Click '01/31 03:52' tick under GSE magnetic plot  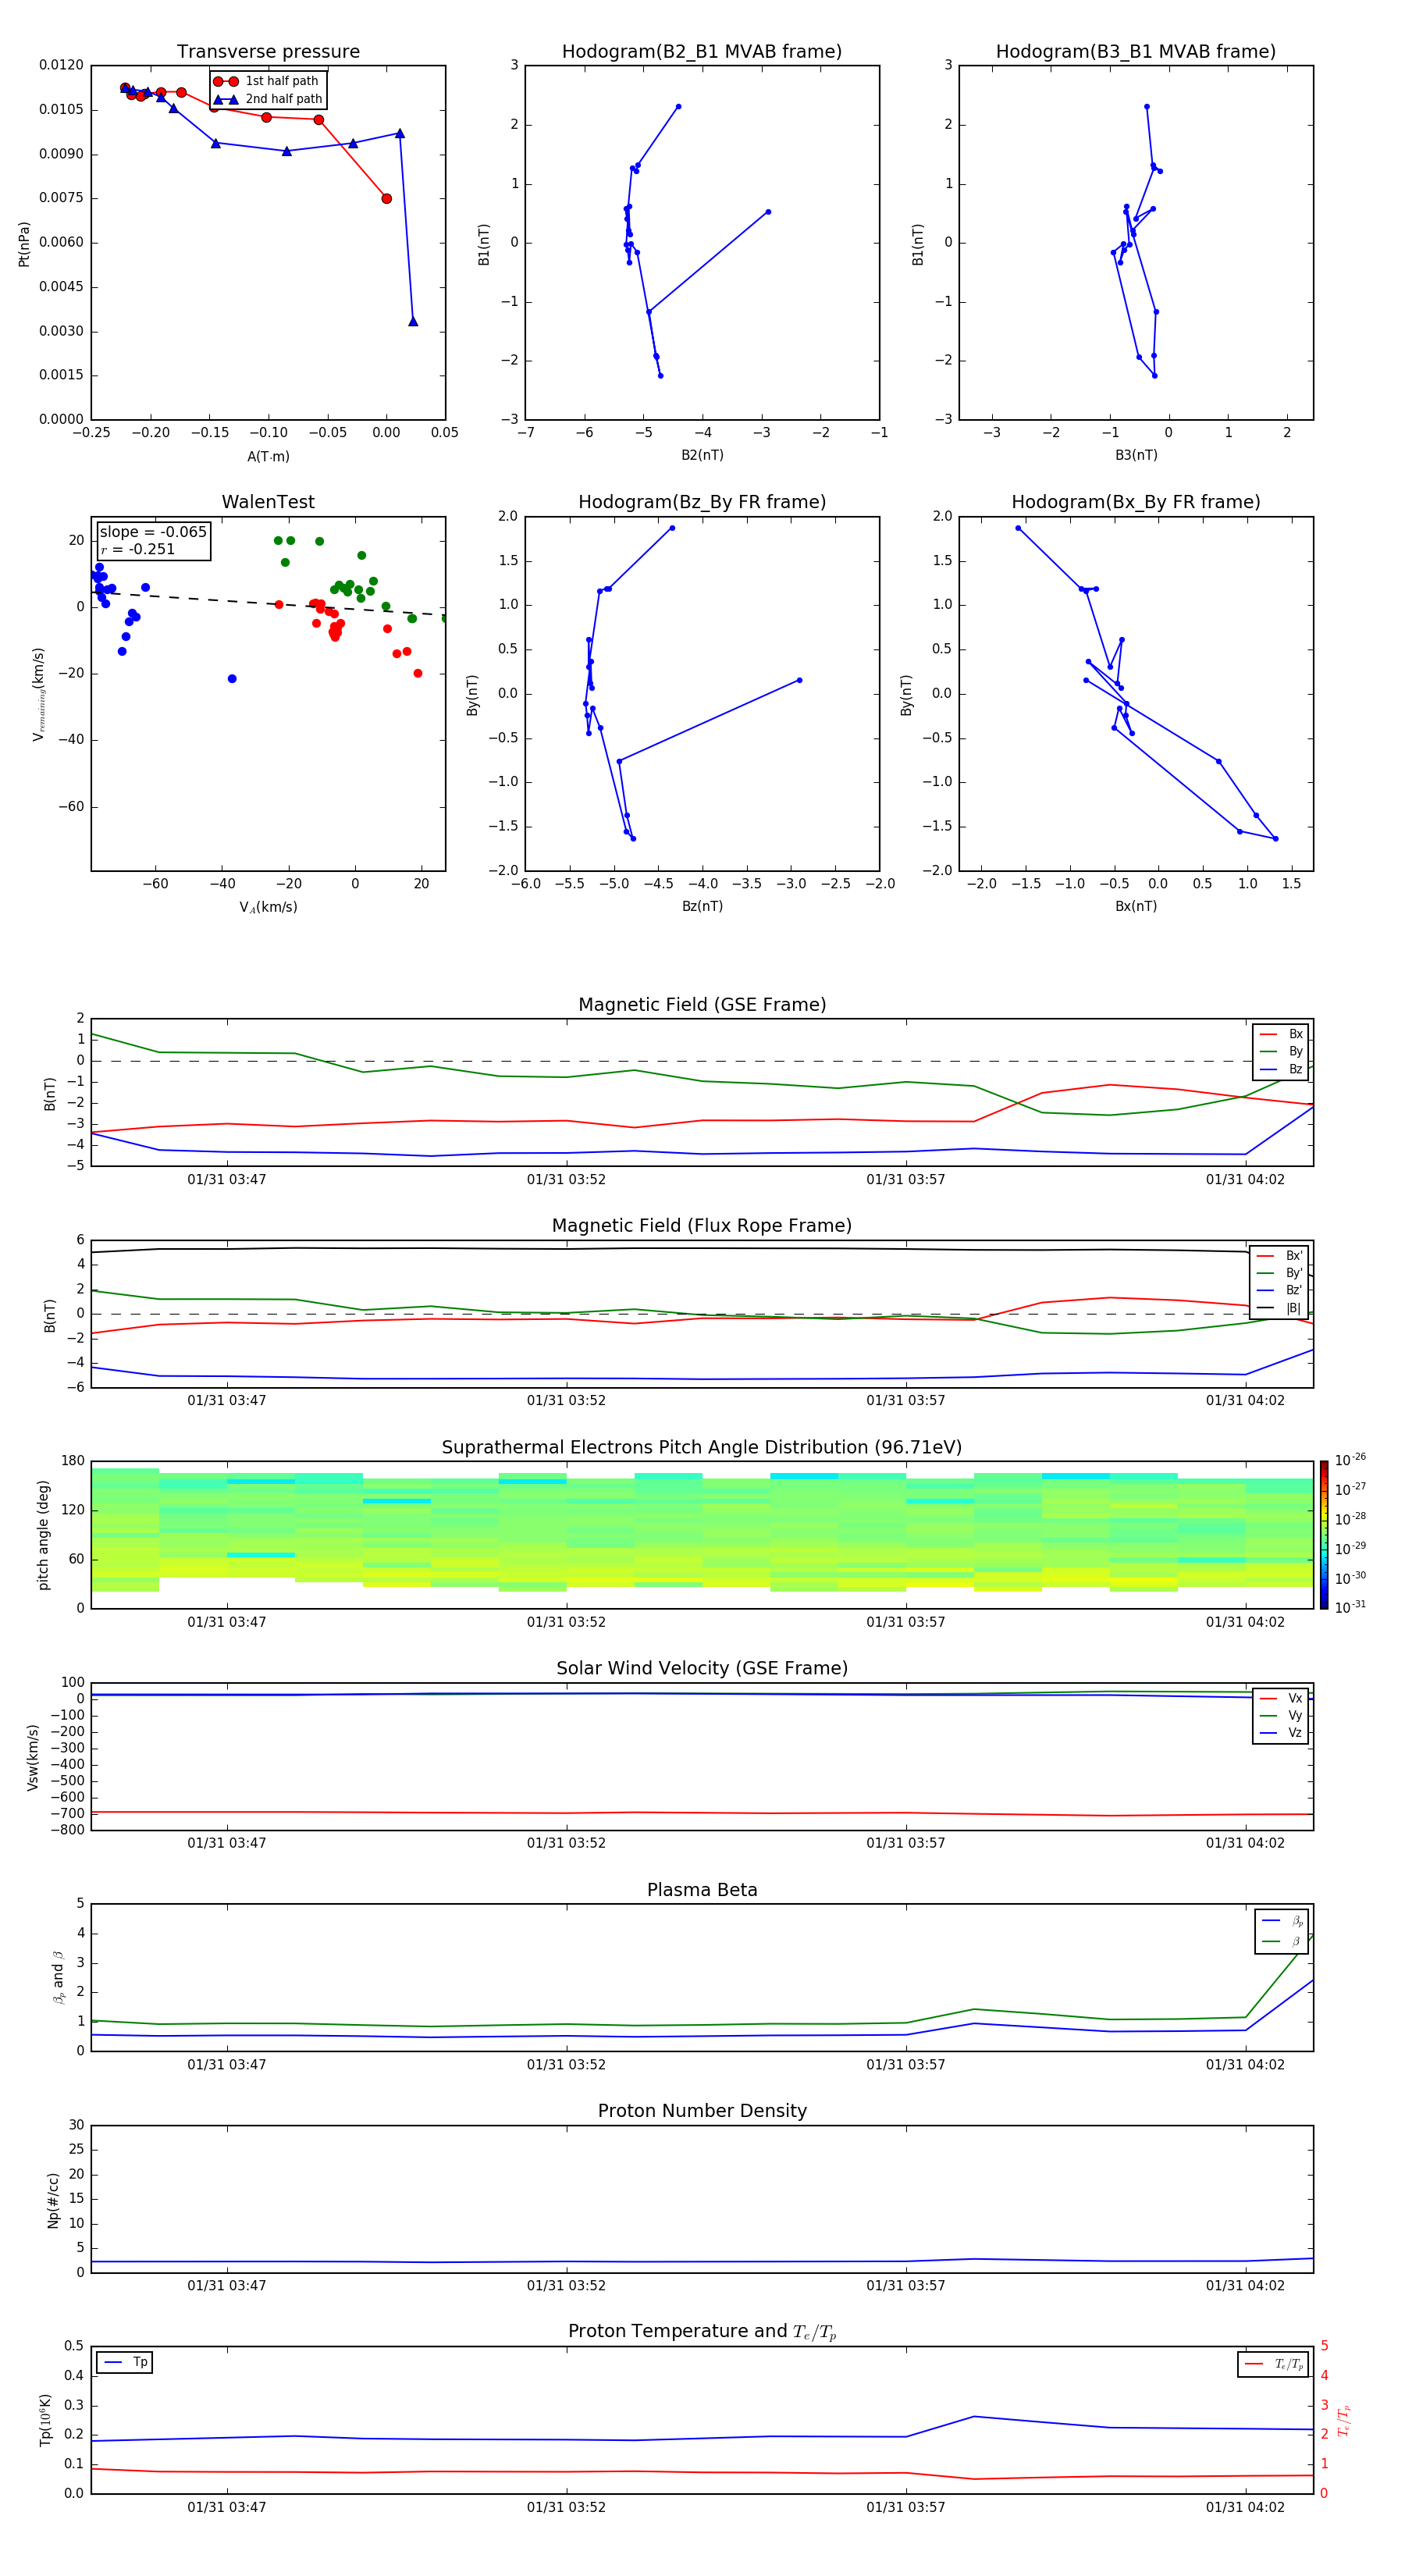pos(566,1180)
